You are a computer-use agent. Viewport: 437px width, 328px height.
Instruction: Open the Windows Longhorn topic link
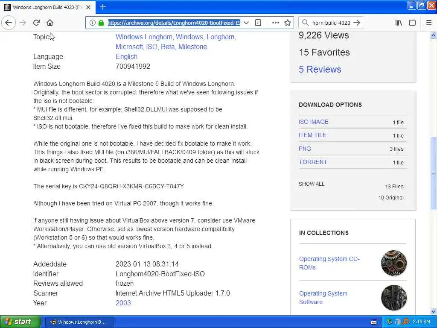coord(144,37)
